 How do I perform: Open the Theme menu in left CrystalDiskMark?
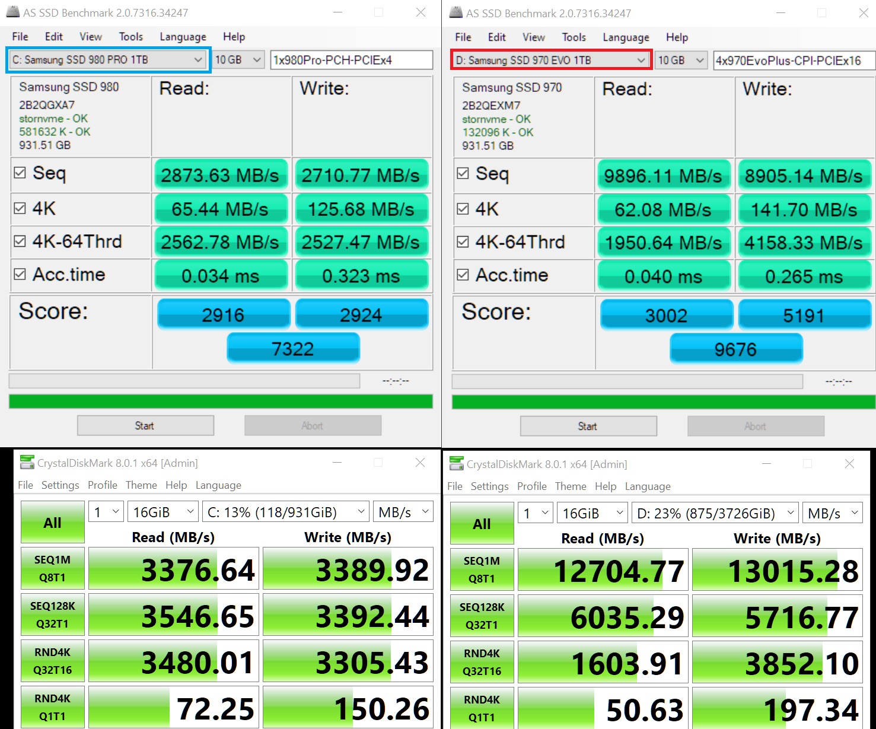coord(141,485)
